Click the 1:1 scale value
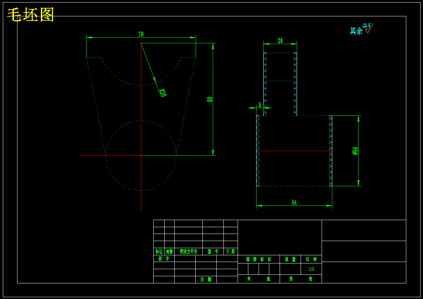The width and height of the screenshot is (423, 299). pyautogui.click(x=311, y=269)
